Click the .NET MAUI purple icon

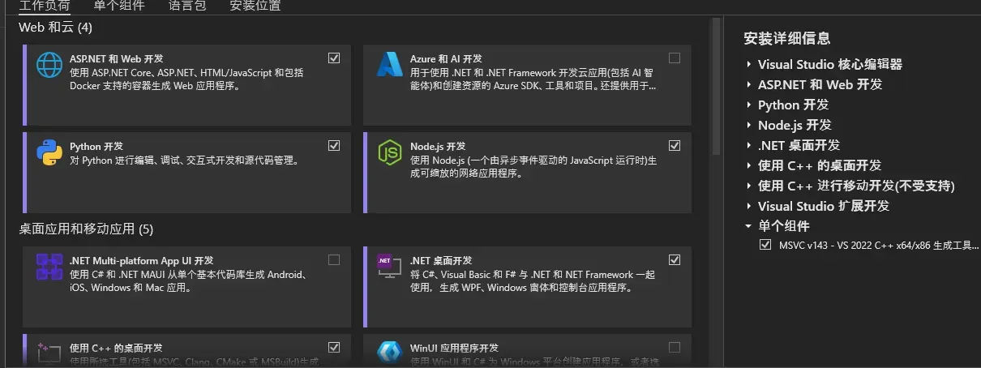tap(50, 267)
